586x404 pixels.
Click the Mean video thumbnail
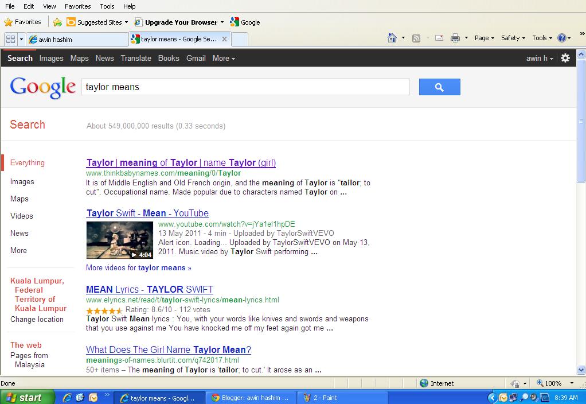[120, 240]
